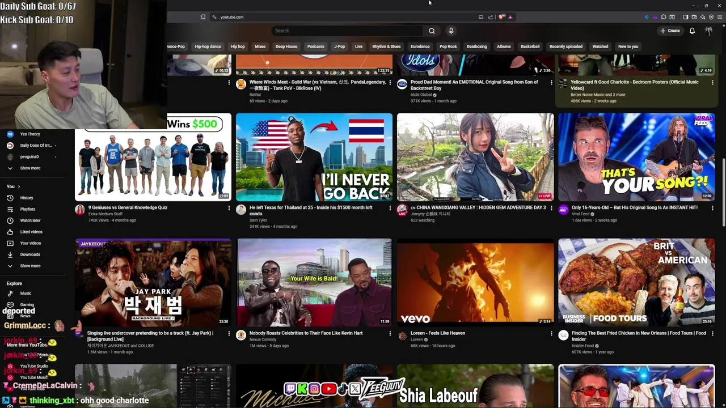This screenshot has height=408, width=726.
Task: Open the Brave Wallet icon
Action: point(694,17)
